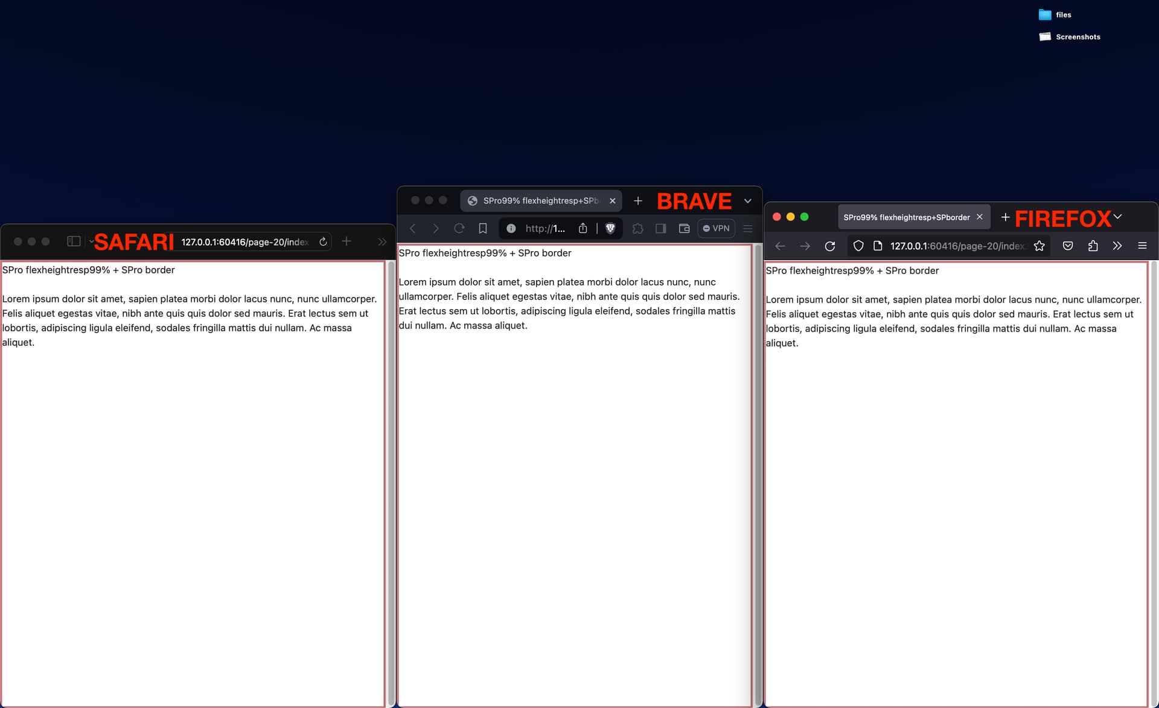Open the files folder on desktop
The image size is (1159, 708).
1055,14
